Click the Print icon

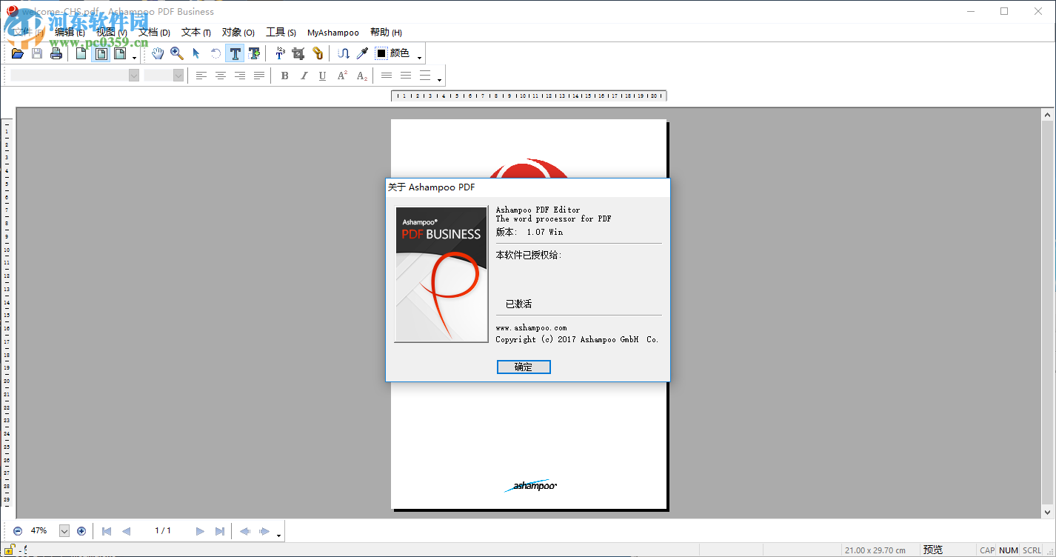[56, 53]
